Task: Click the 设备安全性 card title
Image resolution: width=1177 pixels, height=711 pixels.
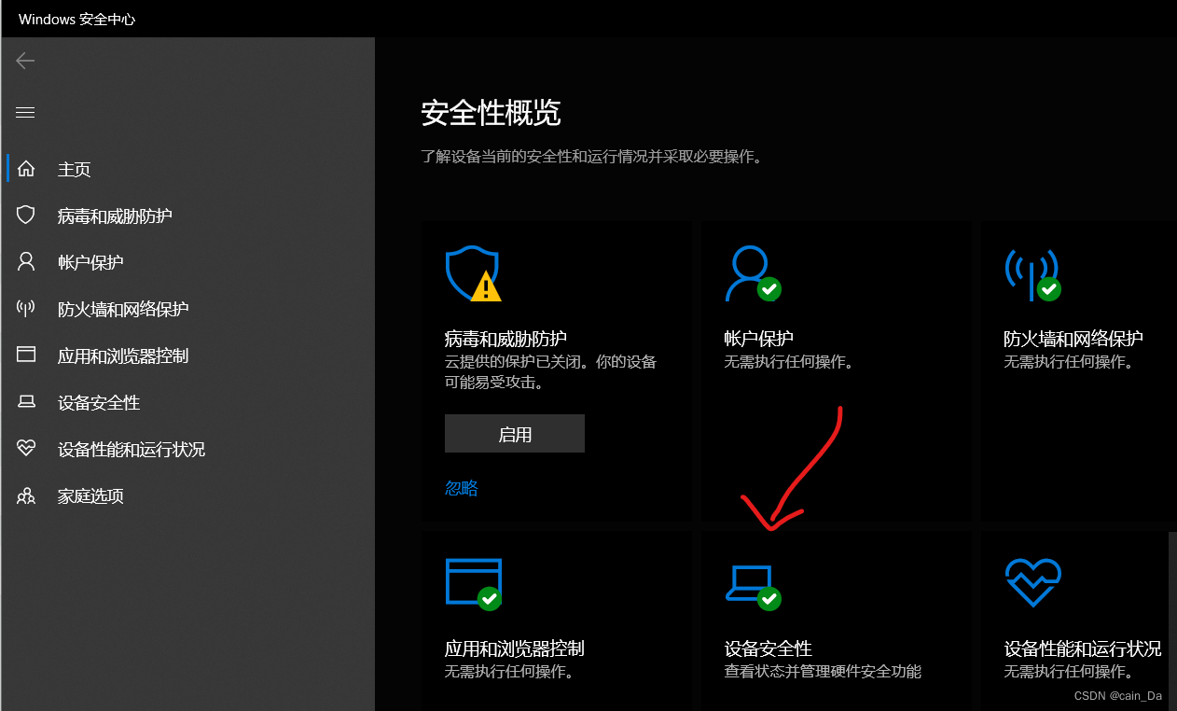Action: tap(768, 648)
